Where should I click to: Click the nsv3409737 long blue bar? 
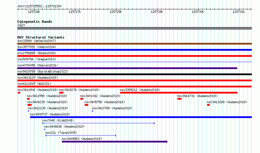[x=141, y=117]
